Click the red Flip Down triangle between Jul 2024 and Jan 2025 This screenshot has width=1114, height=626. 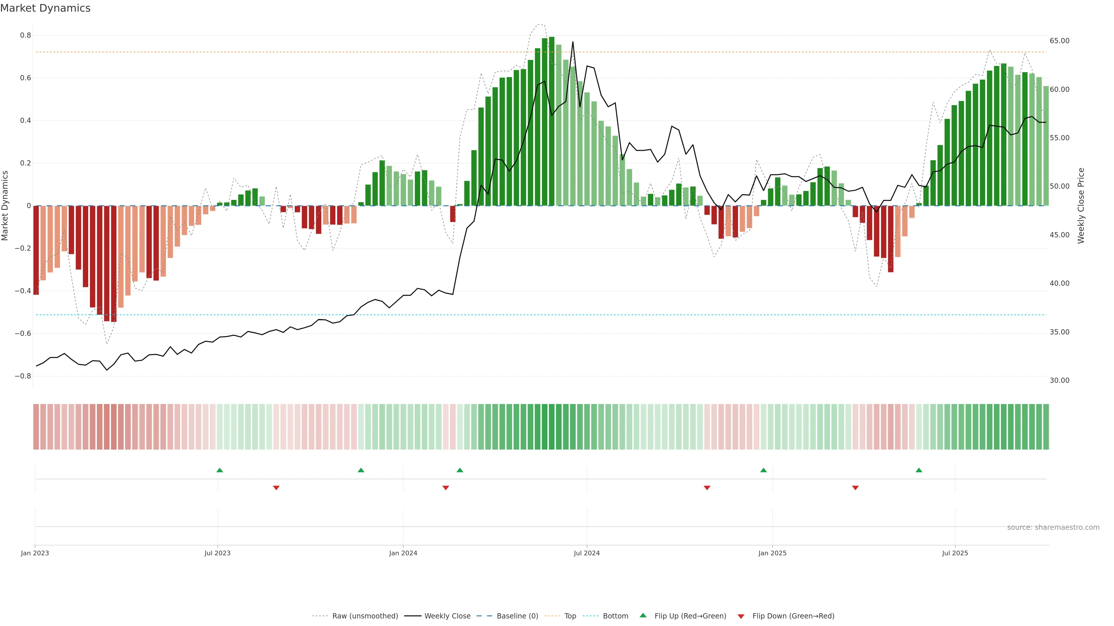(x=707, y=488)
